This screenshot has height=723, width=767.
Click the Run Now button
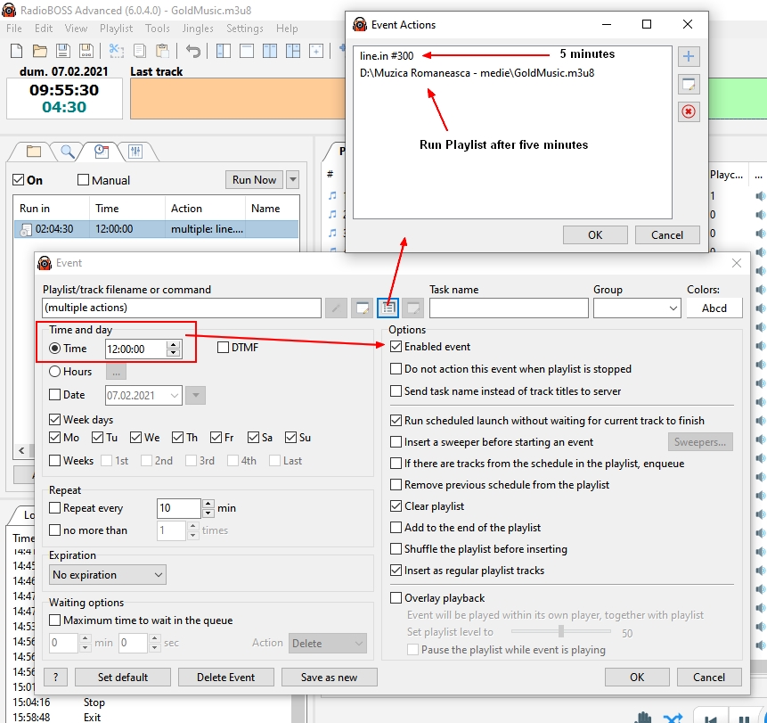(x=255, y=180)
